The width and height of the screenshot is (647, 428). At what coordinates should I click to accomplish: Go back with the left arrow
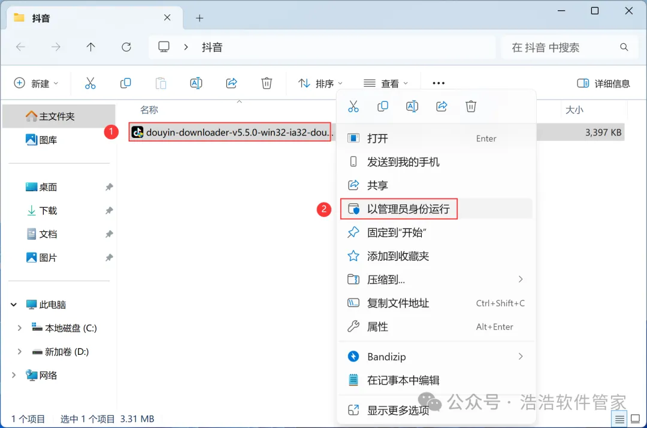tap(20, 47)
